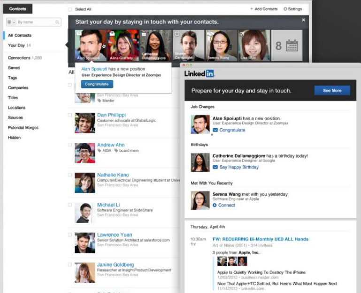
Task: Open Hidden contacts in sidebar
Action: click(14, 138)
